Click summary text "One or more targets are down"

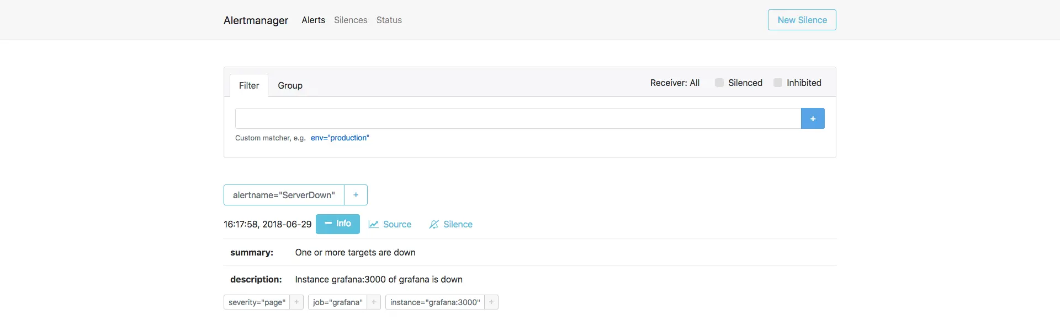click(x=355, y=252)
